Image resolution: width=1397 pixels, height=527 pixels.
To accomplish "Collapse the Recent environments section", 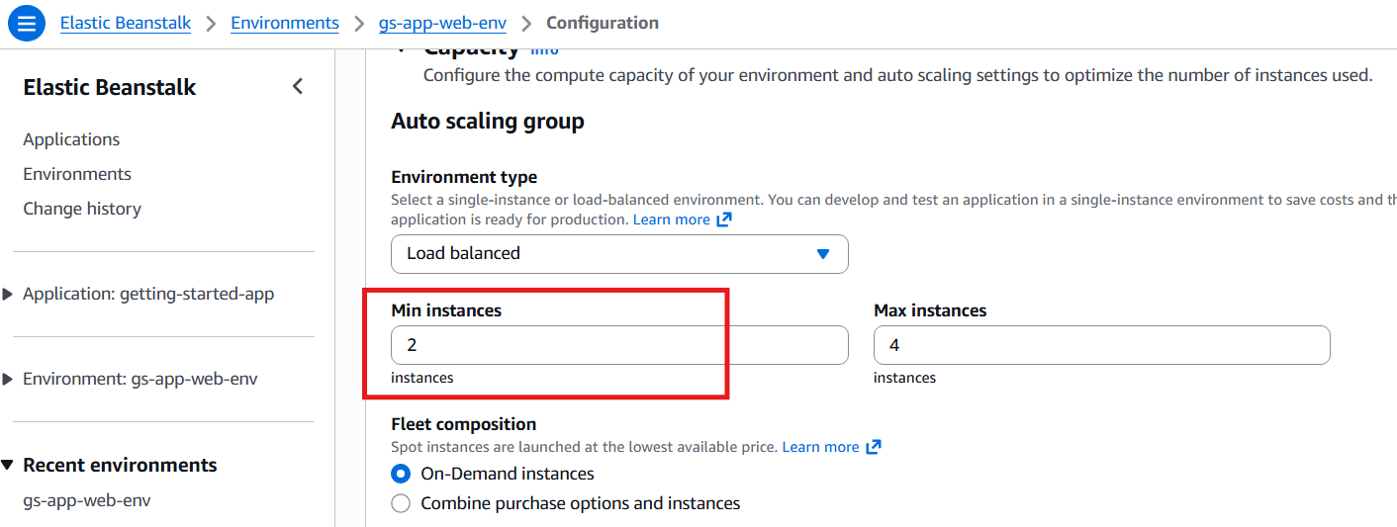I will click(x=9, y=465).
